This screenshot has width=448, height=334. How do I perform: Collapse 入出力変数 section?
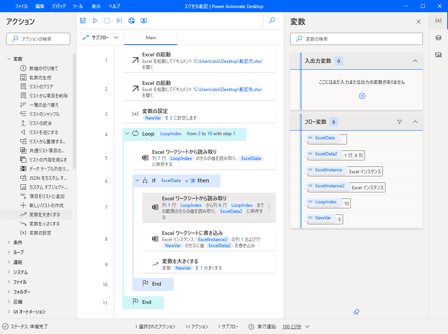click(415, 61)
